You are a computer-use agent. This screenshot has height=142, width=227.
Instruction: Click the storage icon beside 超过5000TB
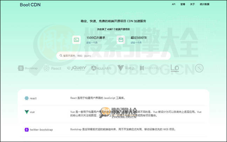121,40
